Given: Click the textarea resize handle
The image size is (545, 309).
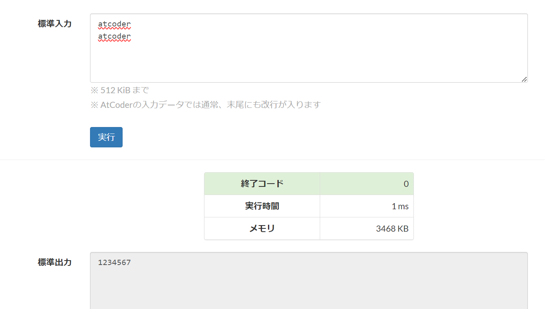Looking at the screenshot, I should tap(524, 80).
